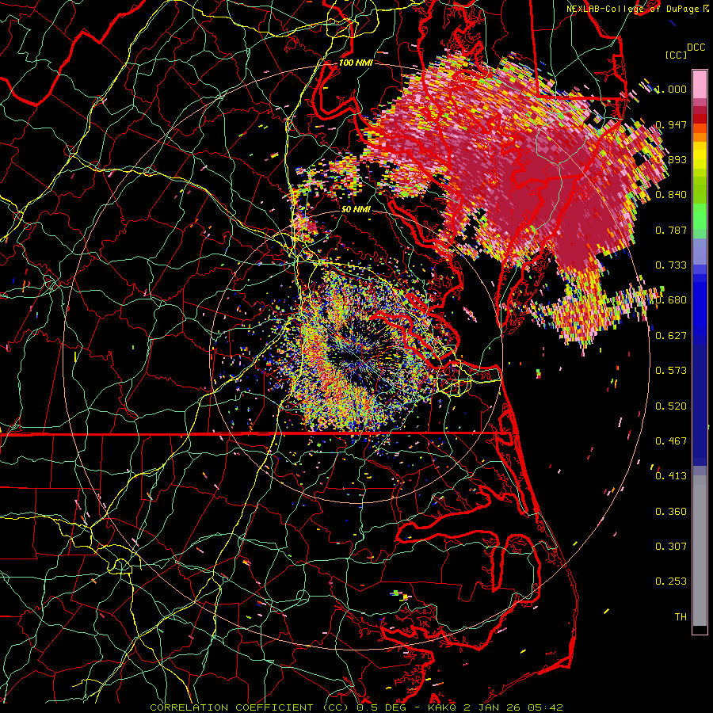This screenshot has height=713, width=713.
Task: Click the 0.413 color scale label
Action: coord(671,476)
